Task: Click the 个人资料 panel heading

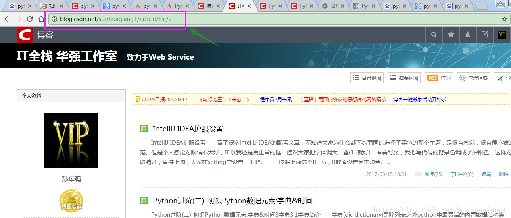Action: point(31,96)
